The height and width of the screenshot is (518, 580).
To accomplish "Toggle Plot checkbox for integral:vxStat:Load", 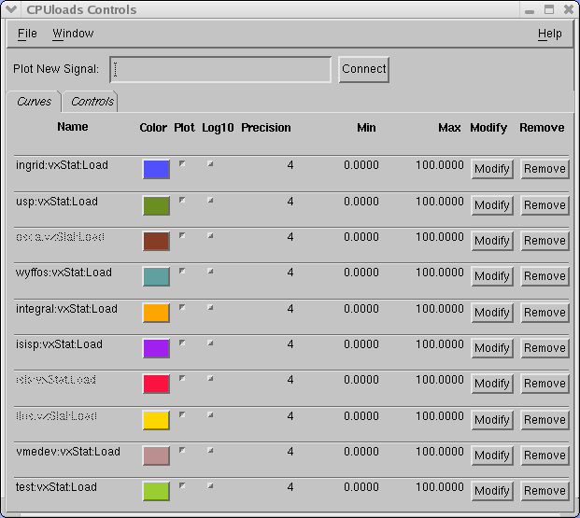I will pos(182,307).
